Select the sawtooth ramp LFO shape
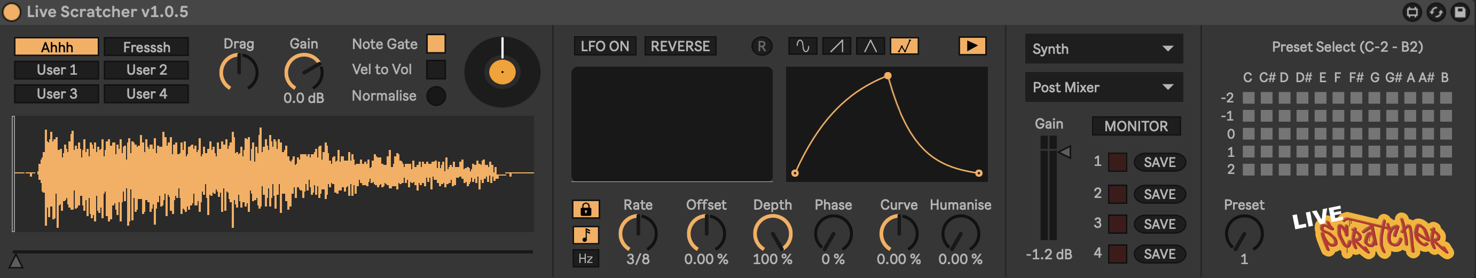 (837, 46)
